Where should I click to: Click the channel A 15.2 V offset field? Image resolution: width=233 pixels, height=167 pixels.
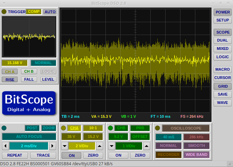[93, 137]
